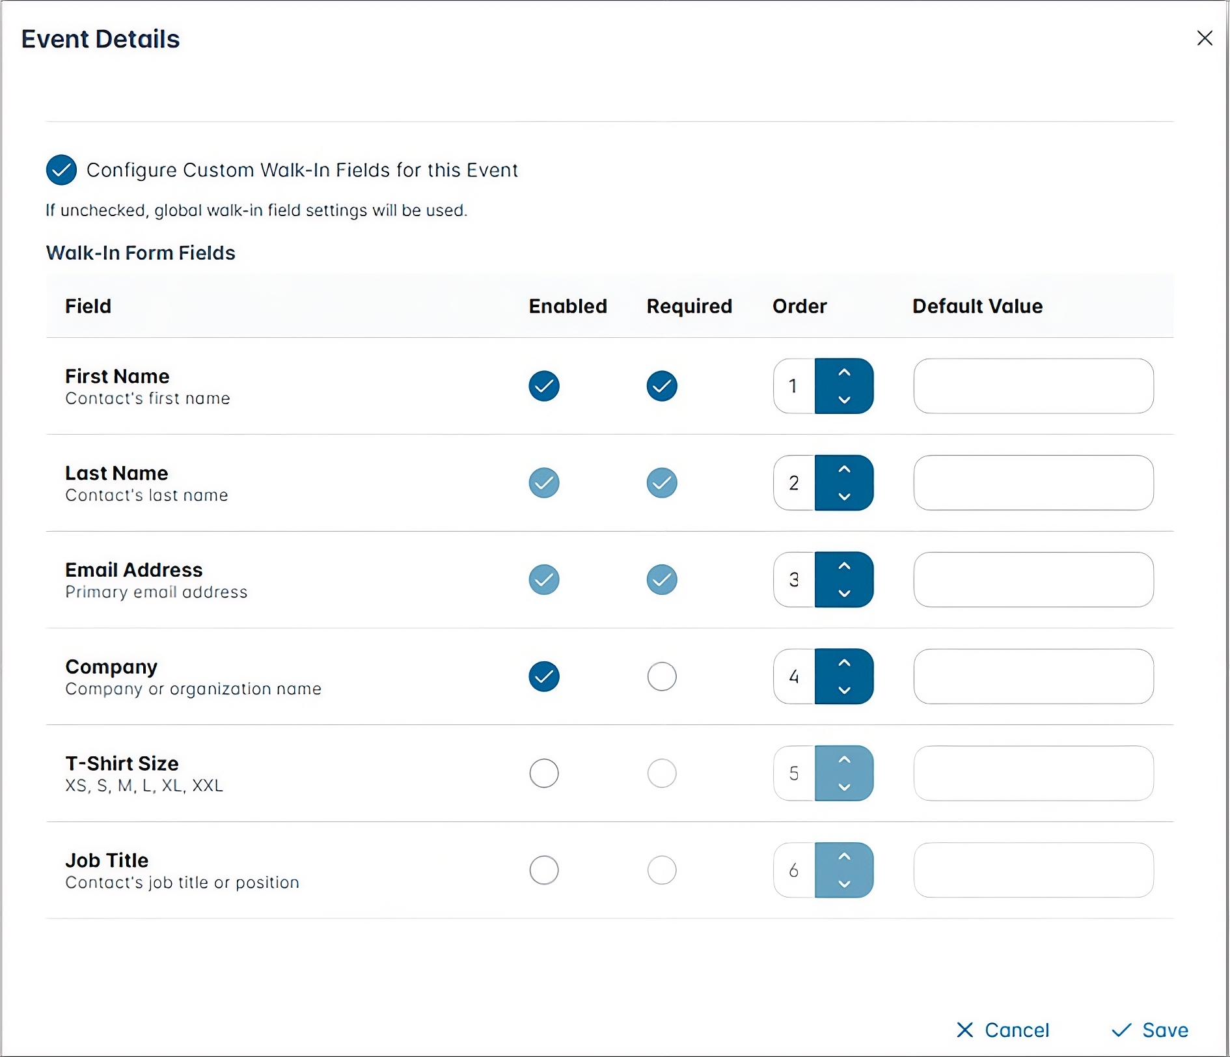1230x1057 pixels.
Task: Mark Company field as Required
Action: [662, 676]
